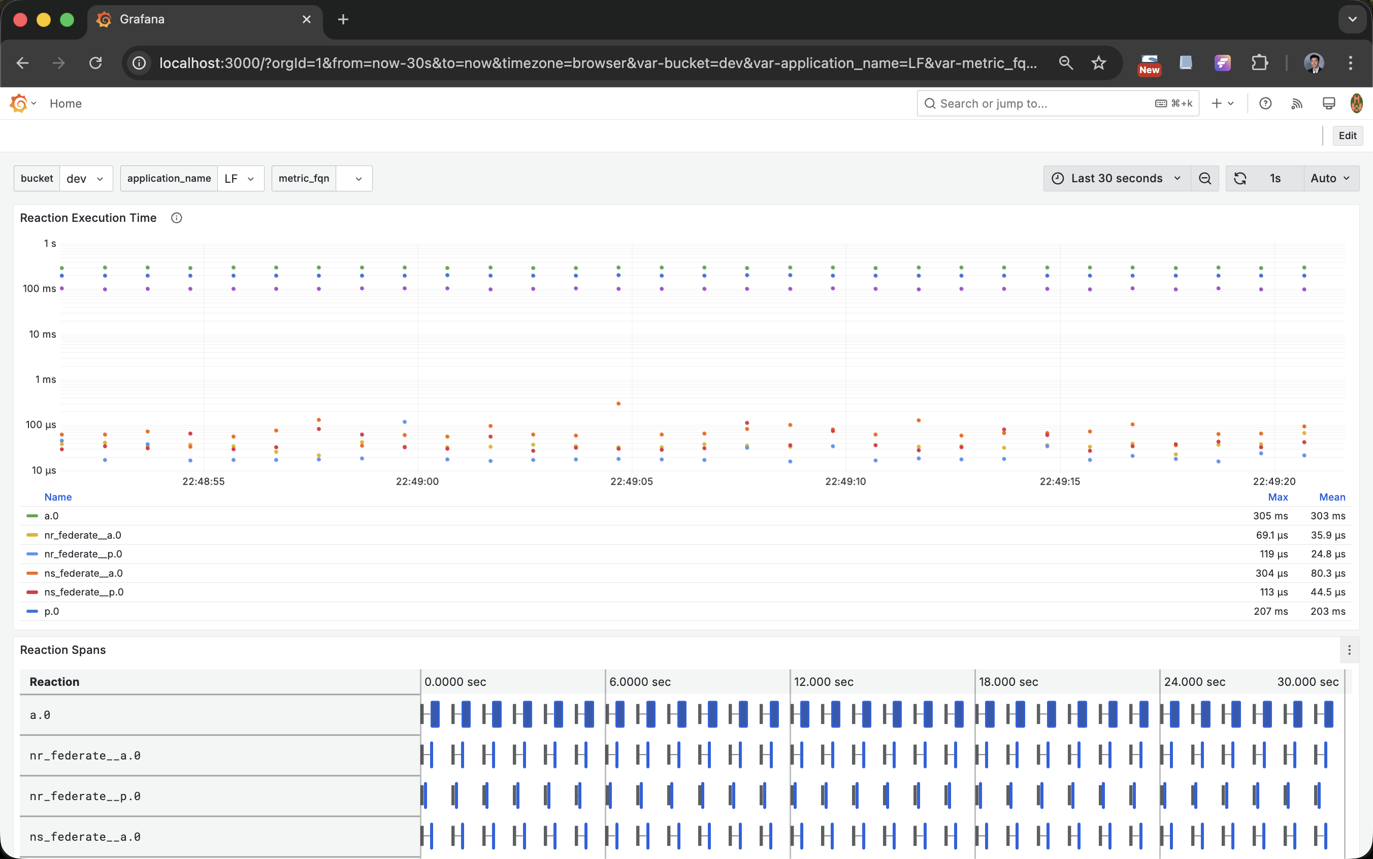1373x859 pixels.
Task: Click the green color swatch beside a.0
Action: click(32, 516)
